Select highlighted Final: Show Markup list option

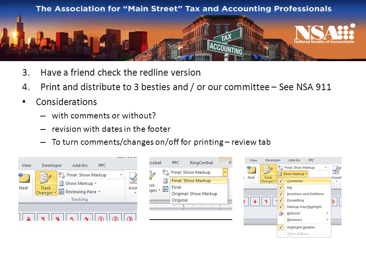point(199,181)
